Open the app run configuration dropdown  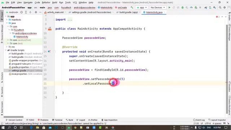[x=142, y=7]
